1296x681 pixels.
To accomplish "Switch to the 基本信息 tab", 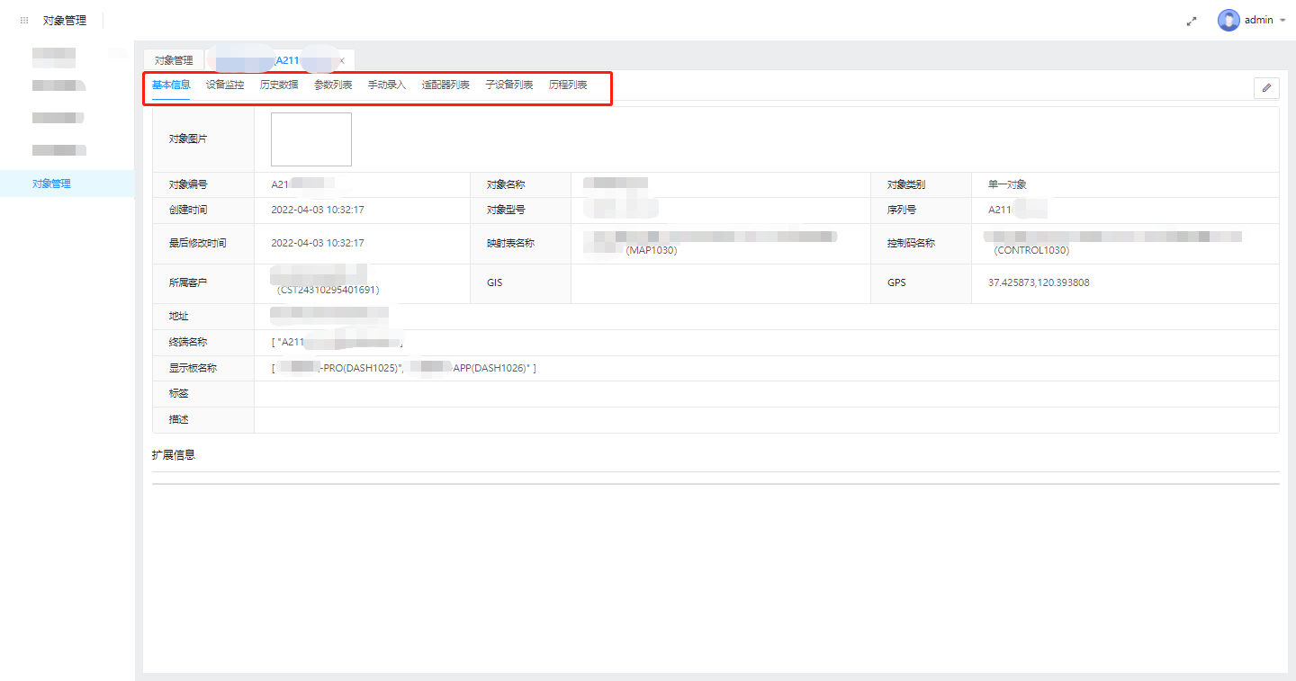I will 171,85.
